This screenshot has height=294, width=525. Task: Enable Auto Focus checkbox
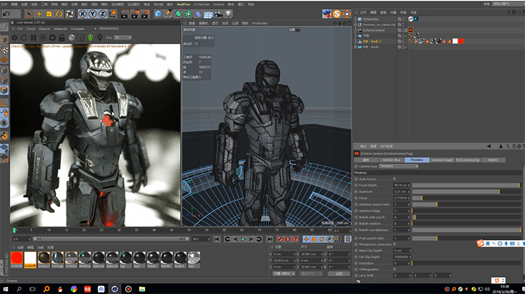tap(394, 179)
